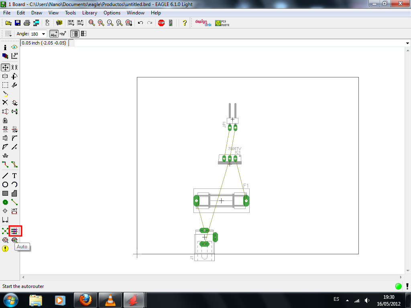Screen dimensions: 411x308
Task: Click the Go traffic-light icon
Action: 171,23
